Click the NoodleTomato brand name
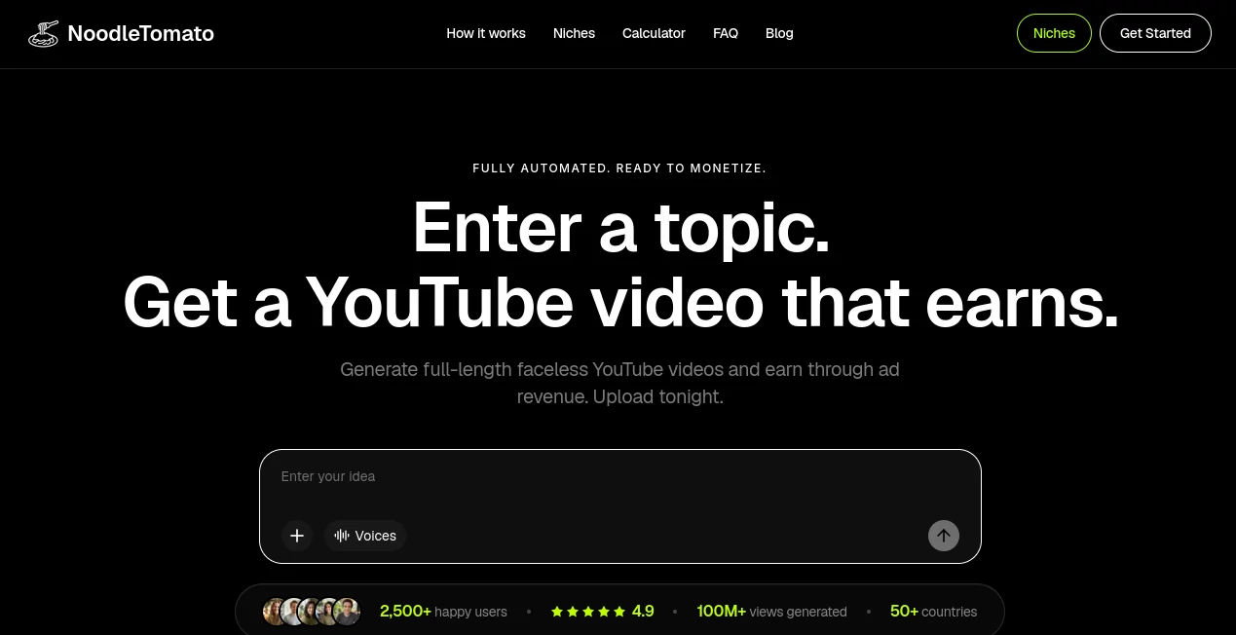 (141, 33)
